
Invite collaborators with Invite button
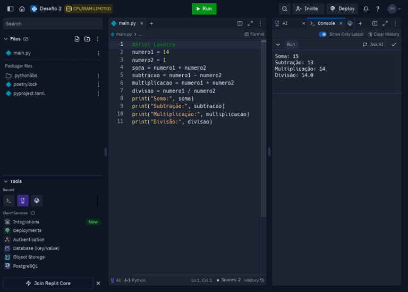(307, 9)
